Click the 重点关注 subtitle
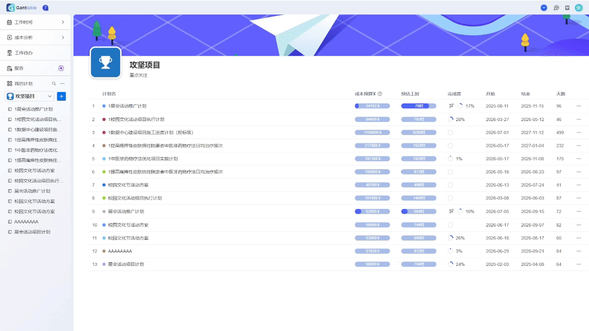 (x=139, y=75)
